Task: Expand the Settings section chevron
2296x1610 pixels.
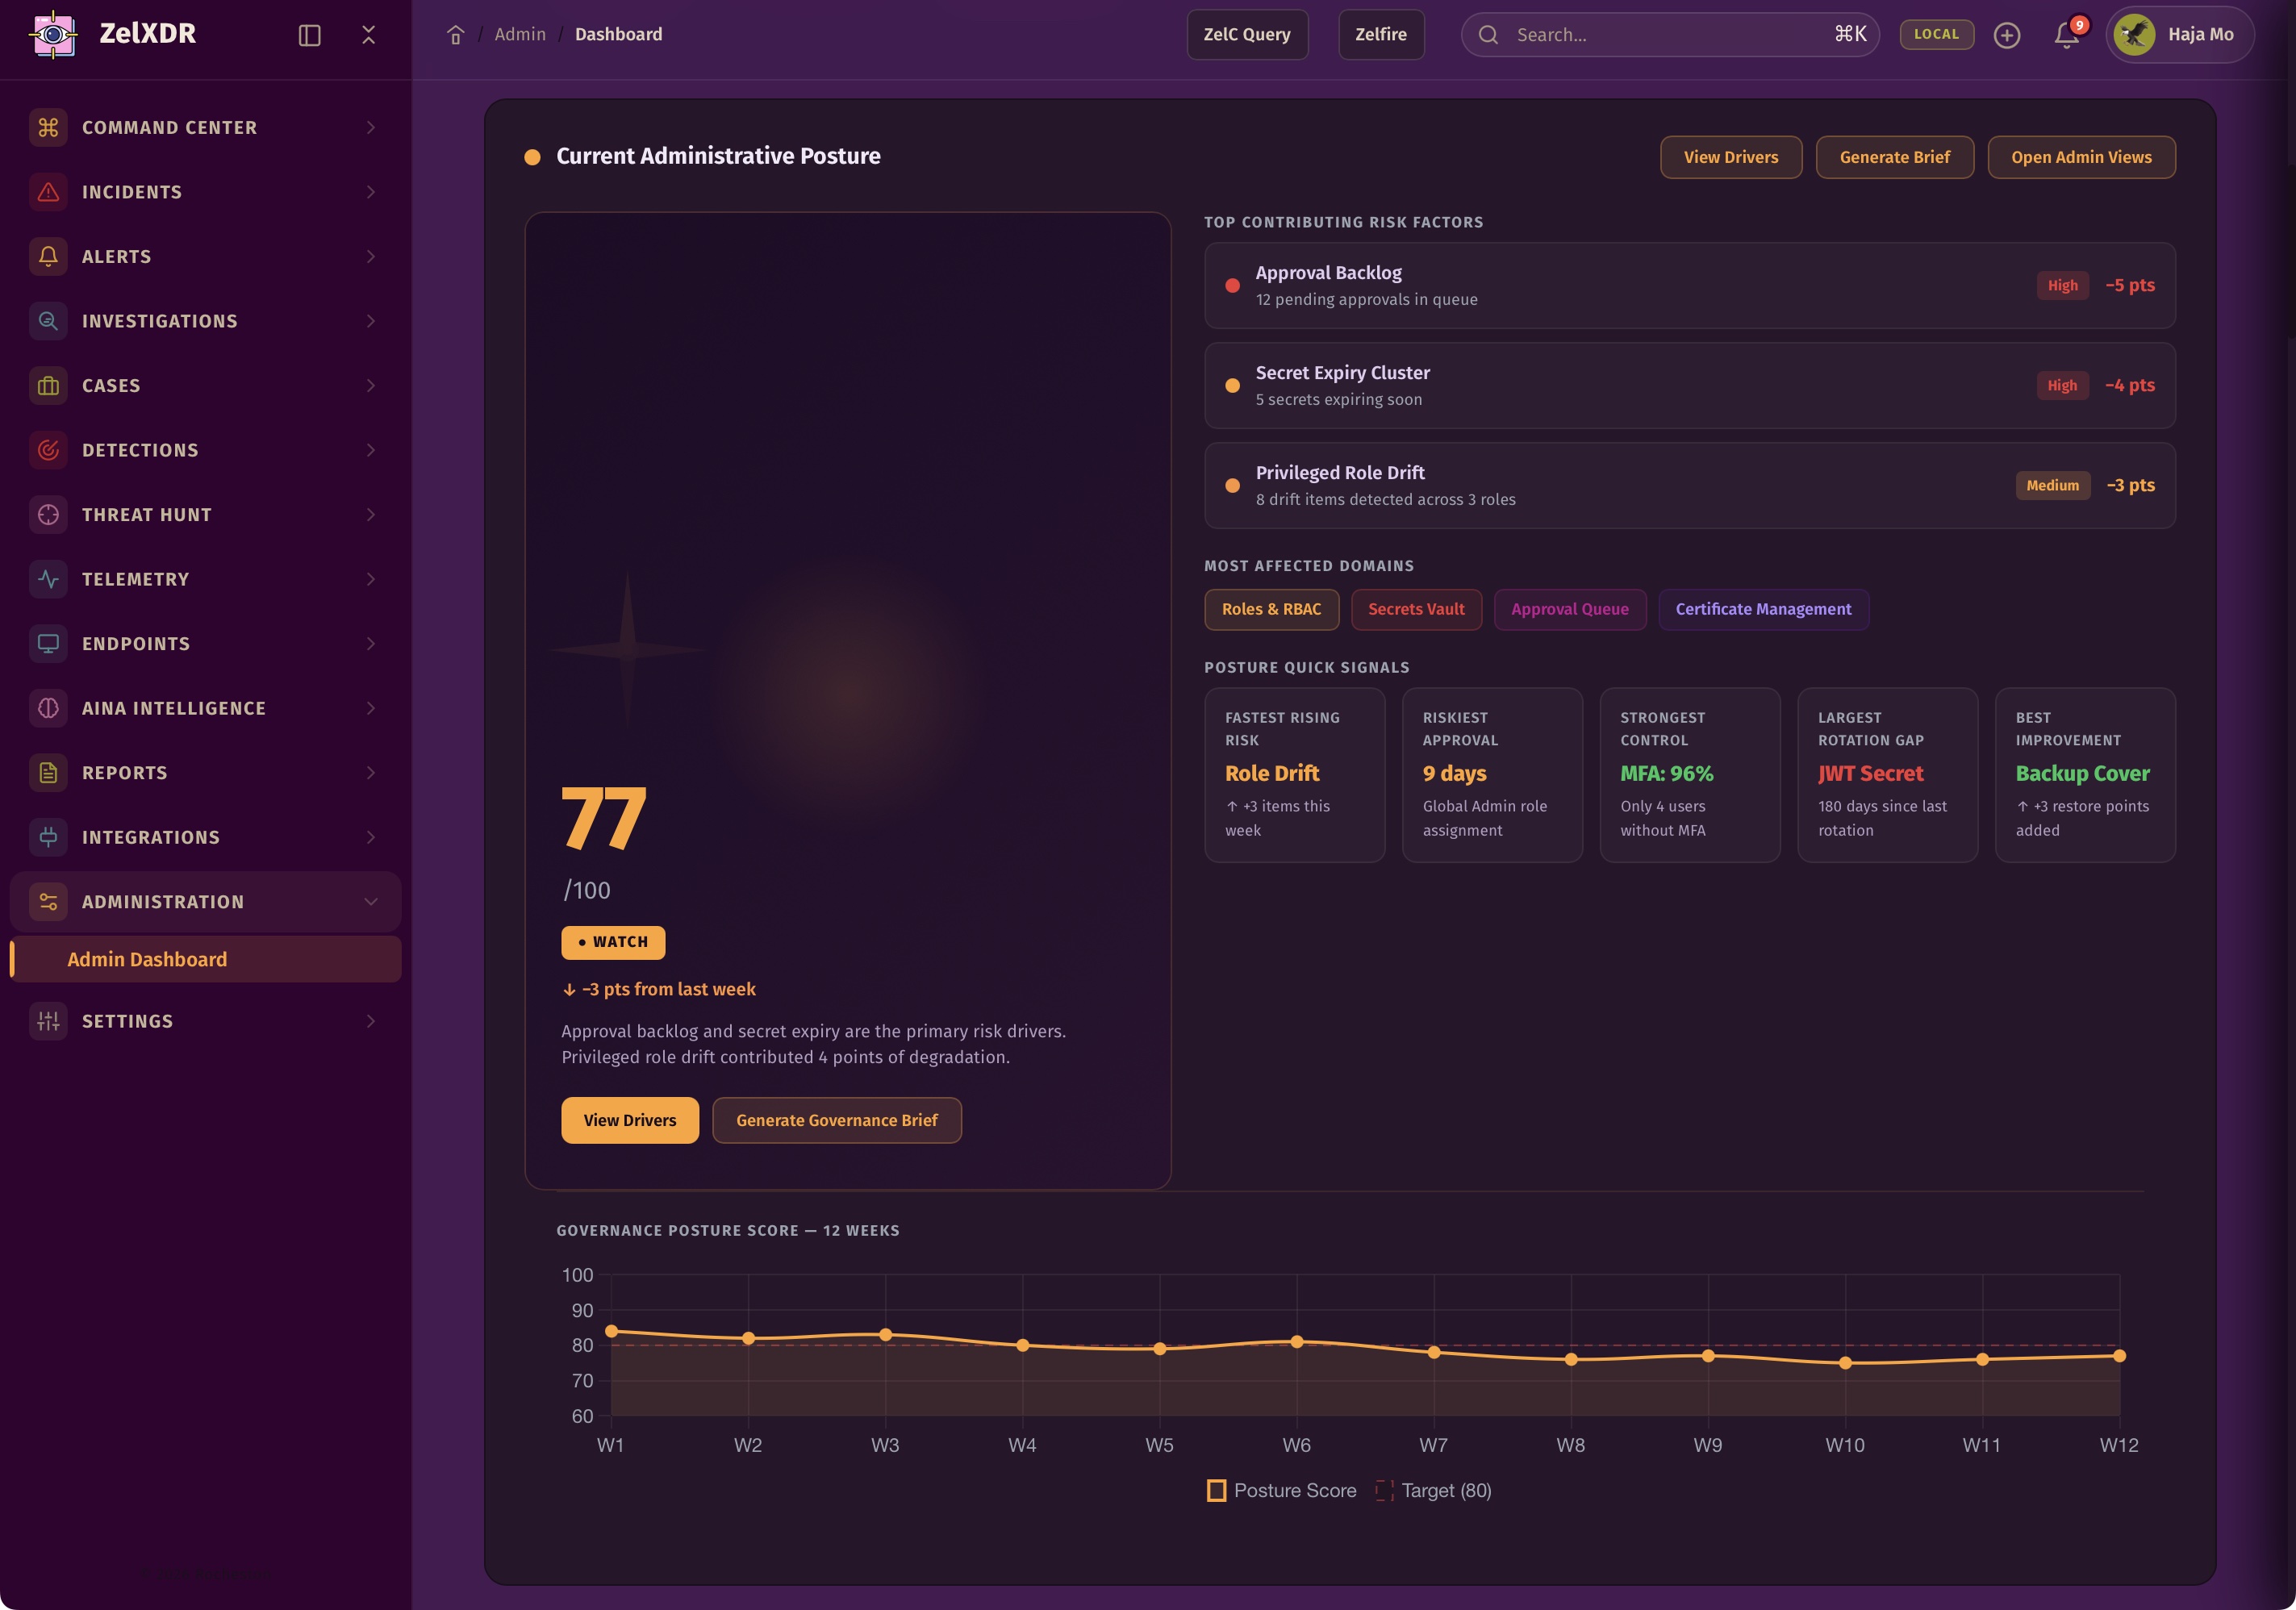Action: (371, 1021)
